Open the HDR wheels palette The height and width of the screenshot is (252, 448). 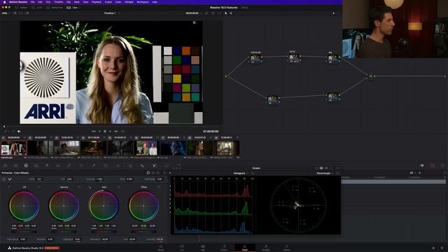(36, 165)
